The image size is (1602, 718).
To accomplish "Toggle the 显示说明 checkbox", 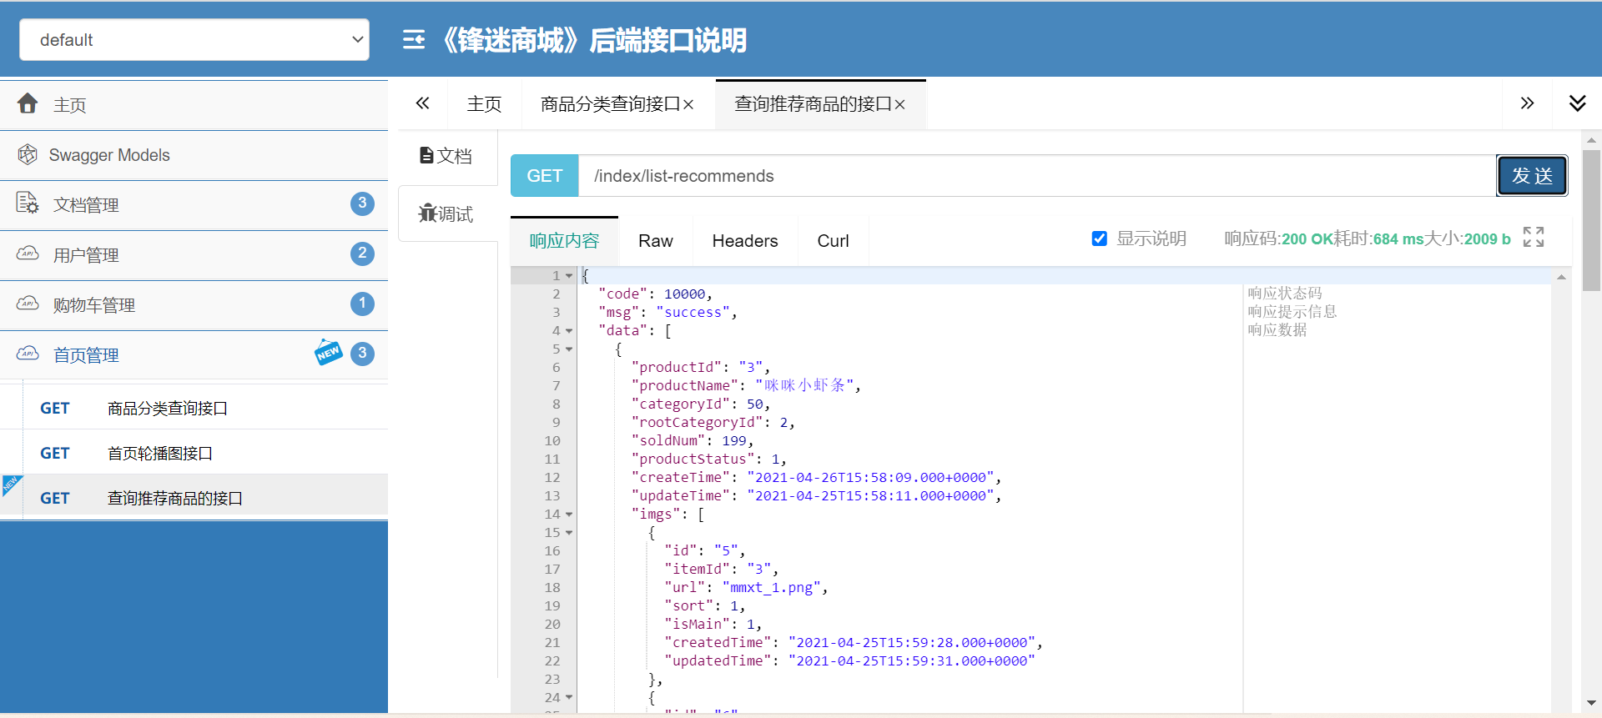I will [1100, 238].
